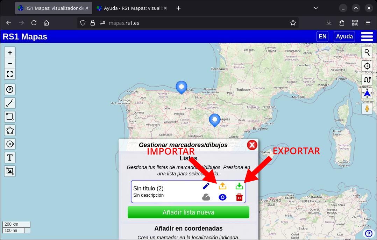The width and height of the screenshot is (377, 240).
Task: Click the map marker near Santander
Action: [x=182, y=87]
